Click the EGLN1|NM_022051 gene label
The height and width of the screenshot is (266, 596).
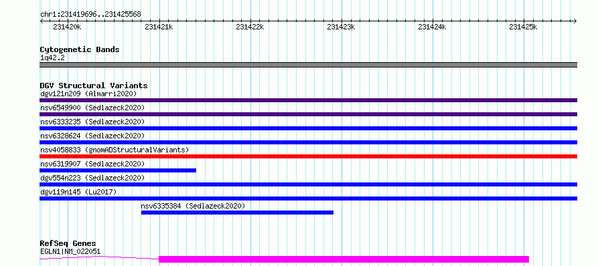pyautogui.click(x=70, y=251)
